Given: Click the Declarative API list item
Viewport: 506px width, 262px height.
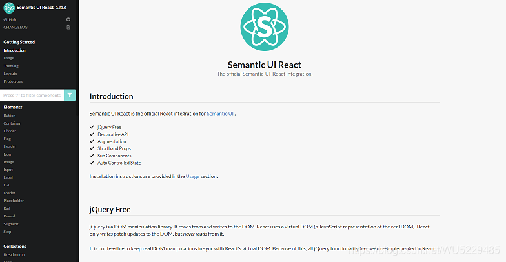Looking at the screenshot, I should tap(113, 134).
